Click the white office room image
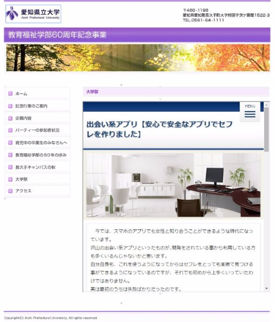 [173, 185]
